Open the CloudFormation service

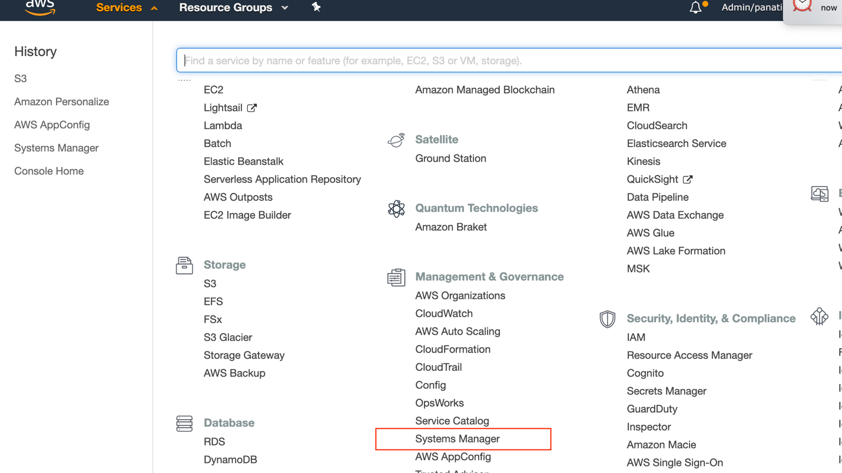(x=453, y=349)
